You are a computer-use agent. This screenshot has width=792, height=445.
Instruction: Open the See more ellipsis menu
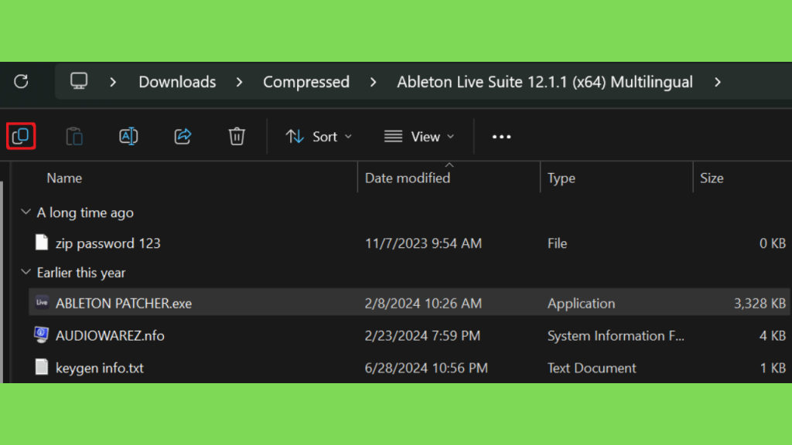(x=501, y=137)
